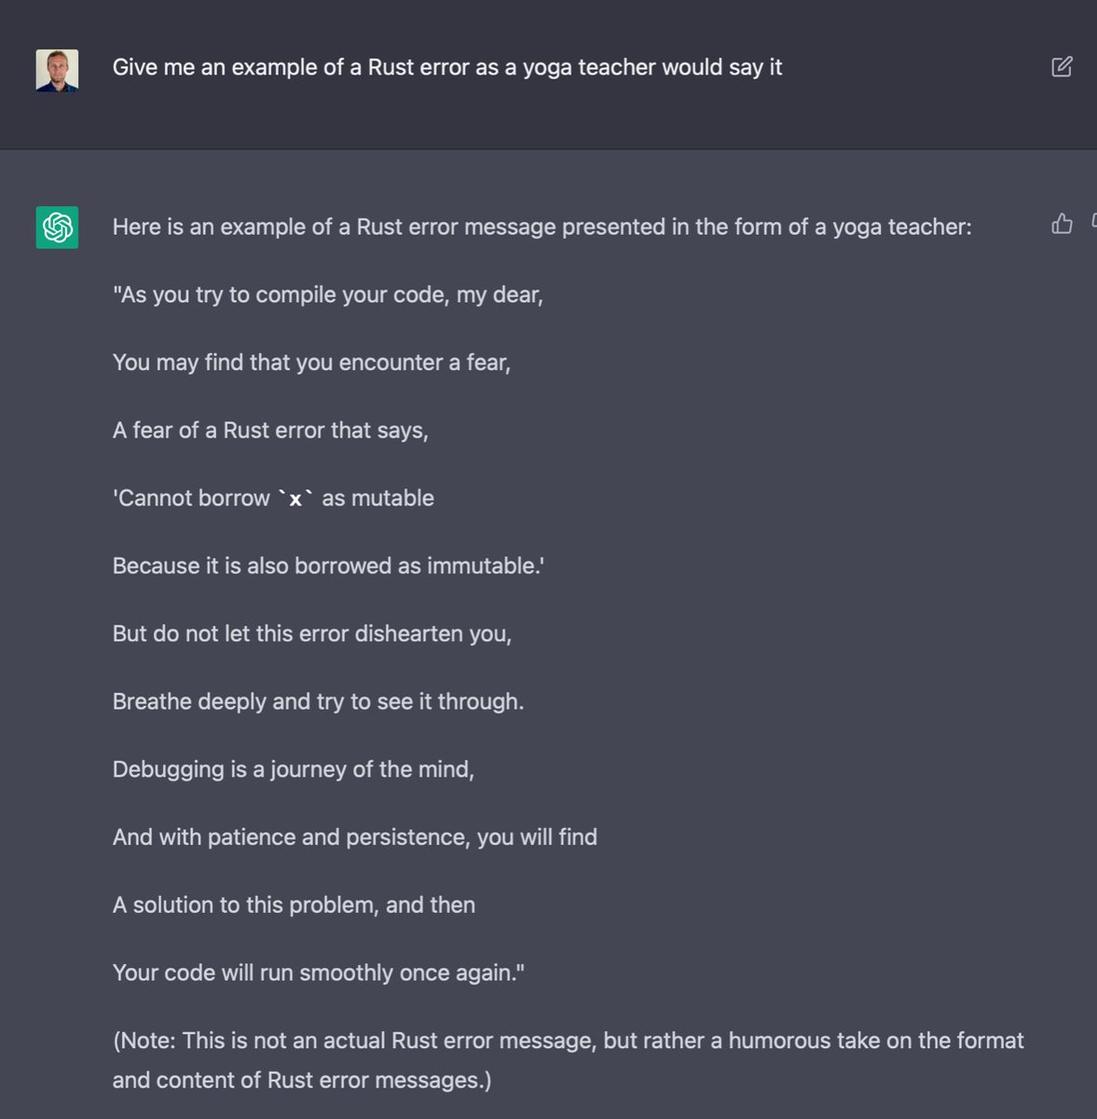1097x1119 pixels.
Task: Click the line 'As you try to compile your code'
Action: (x=328, y=296)
